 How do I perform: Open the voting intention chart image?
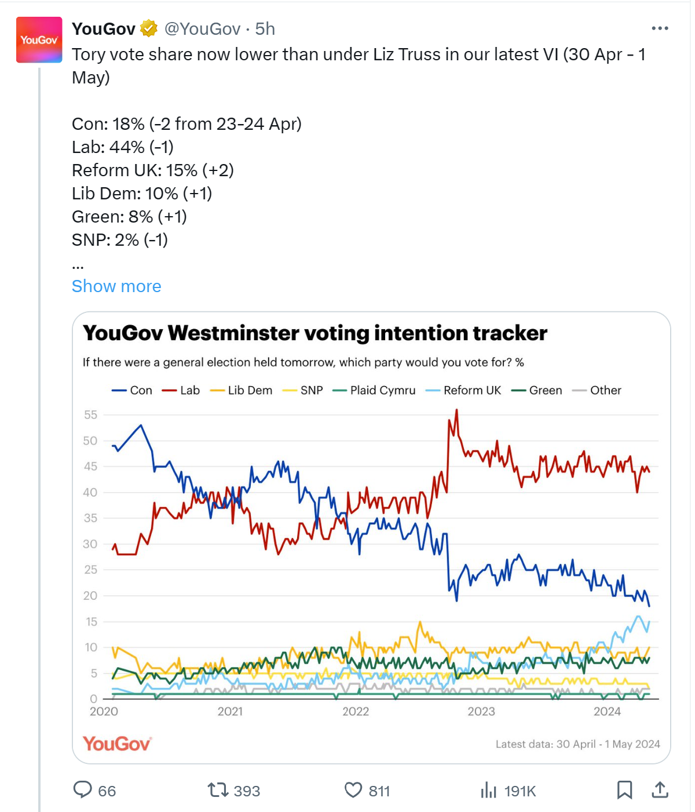[x=371, y=551]
